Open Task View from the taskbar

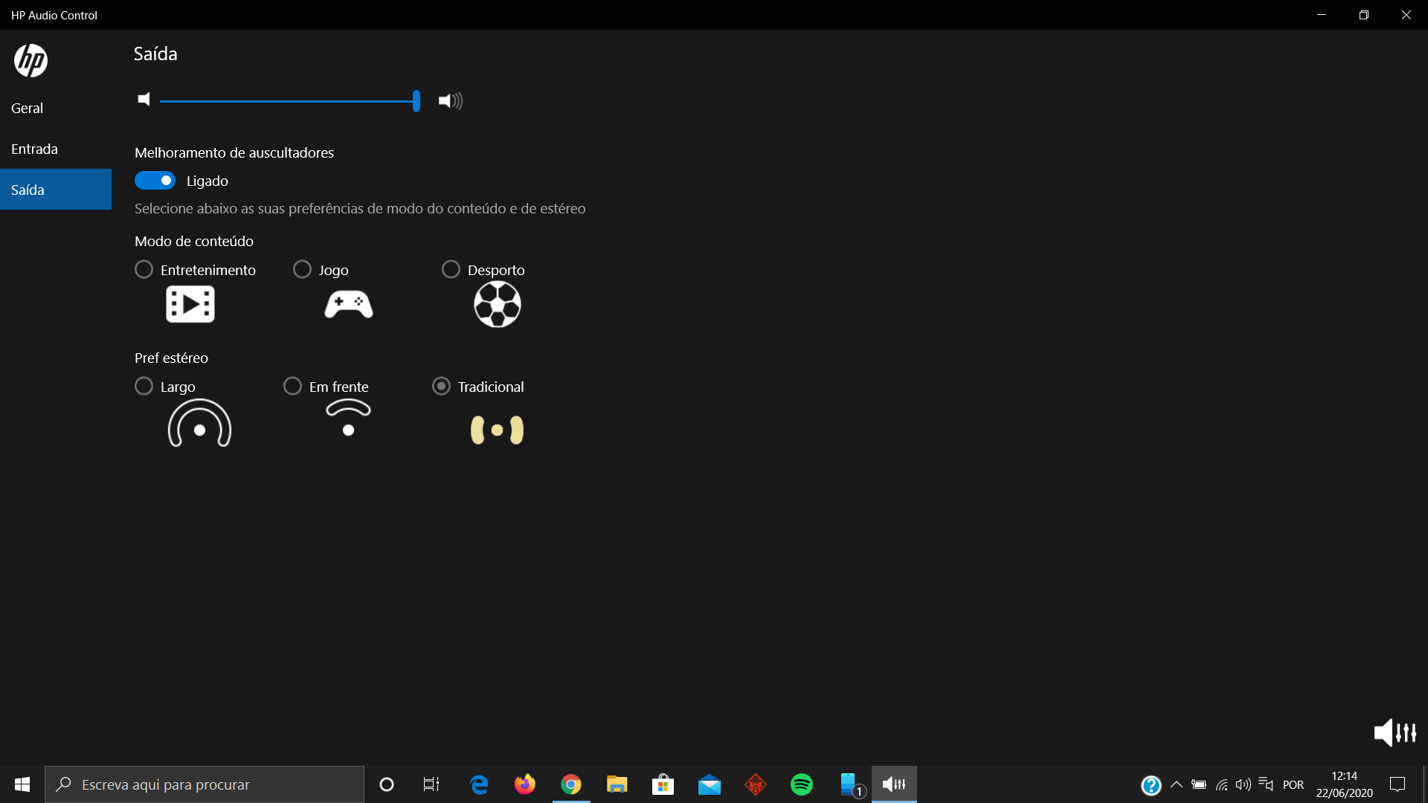pos(431,784)
